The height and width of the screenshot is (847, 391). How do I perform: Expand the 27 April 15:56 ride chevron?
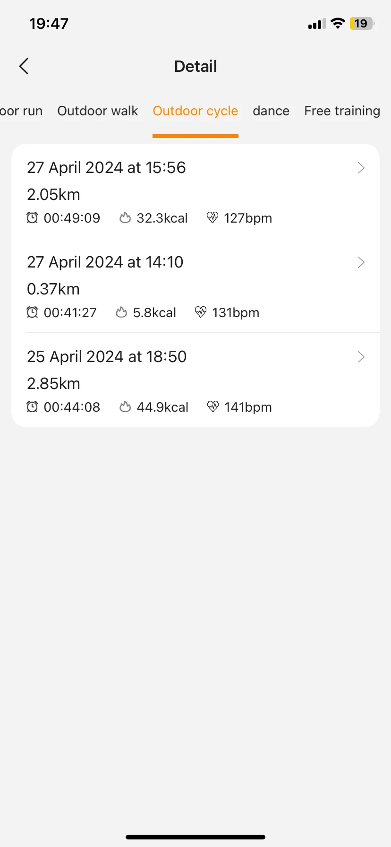pyautogui.click(x=361, y=168)
